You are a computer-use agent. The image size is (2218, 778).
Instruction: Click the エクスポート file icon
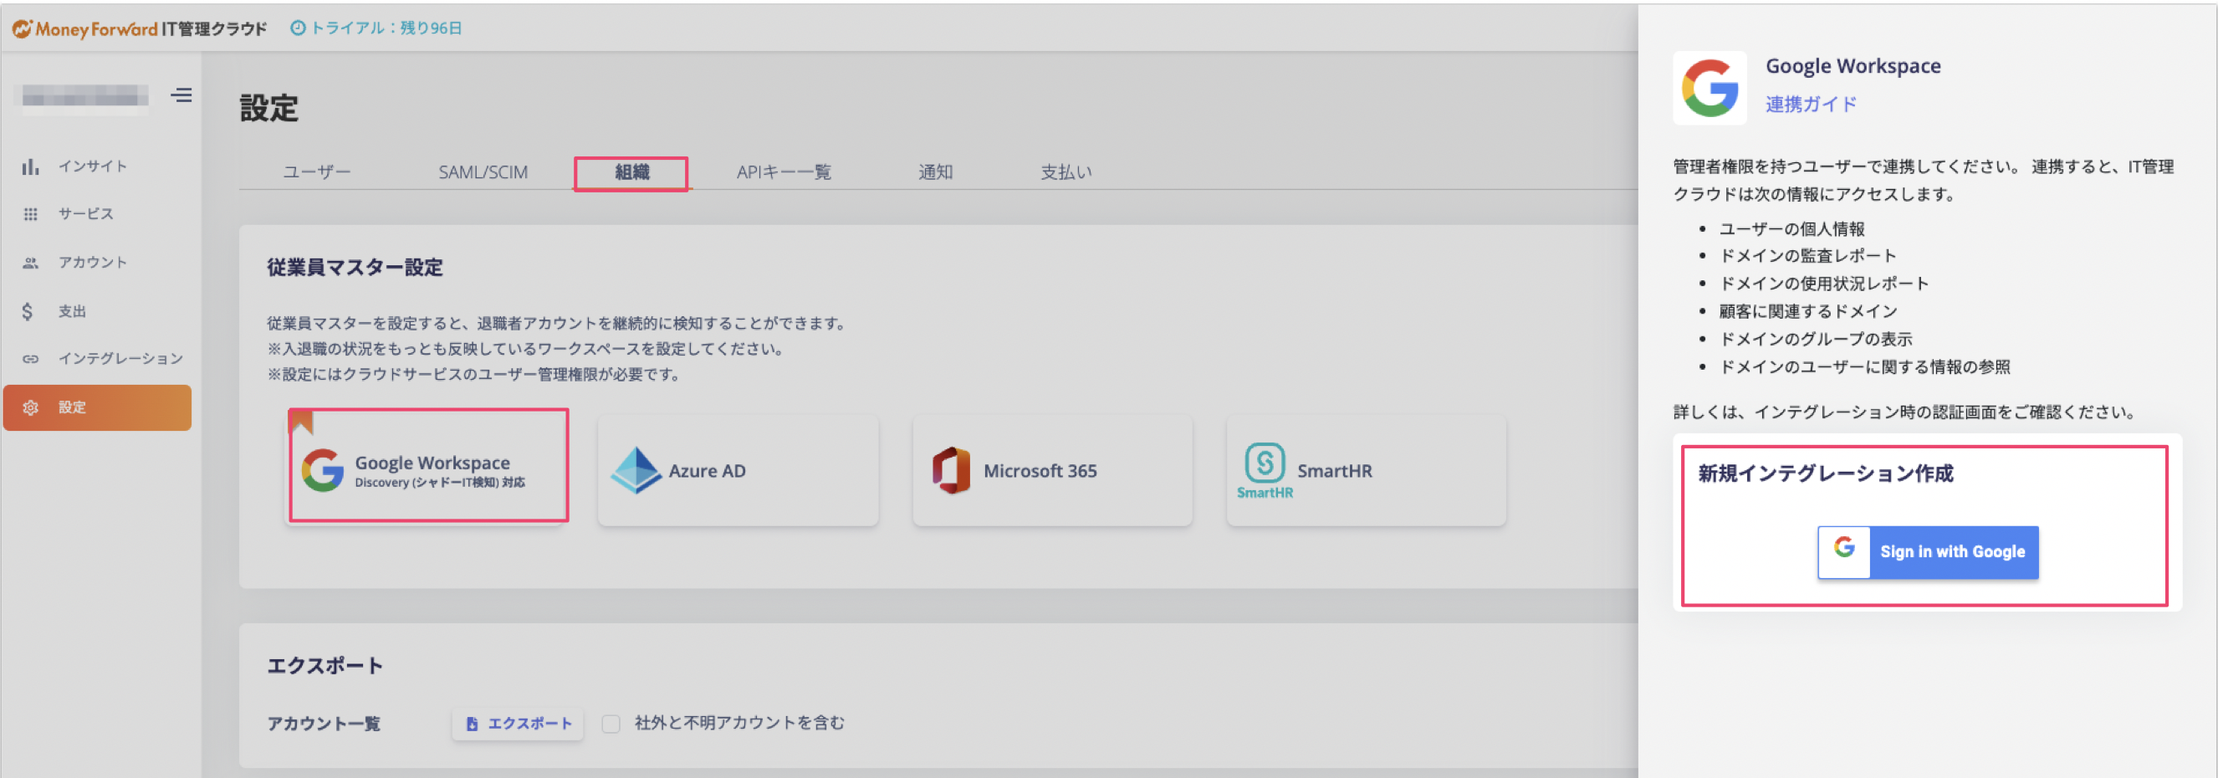tap(472, 724)
